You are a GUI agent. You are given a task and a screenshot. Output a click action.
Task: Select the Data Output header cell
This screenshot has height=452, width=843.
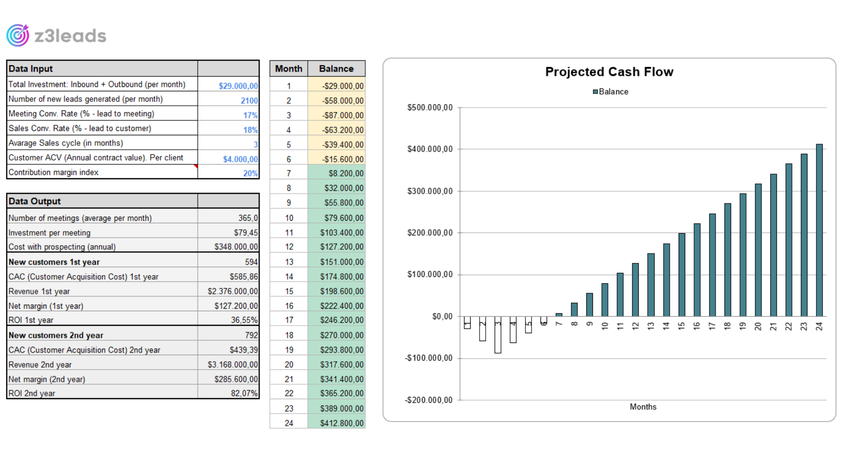tap(102, 201)
